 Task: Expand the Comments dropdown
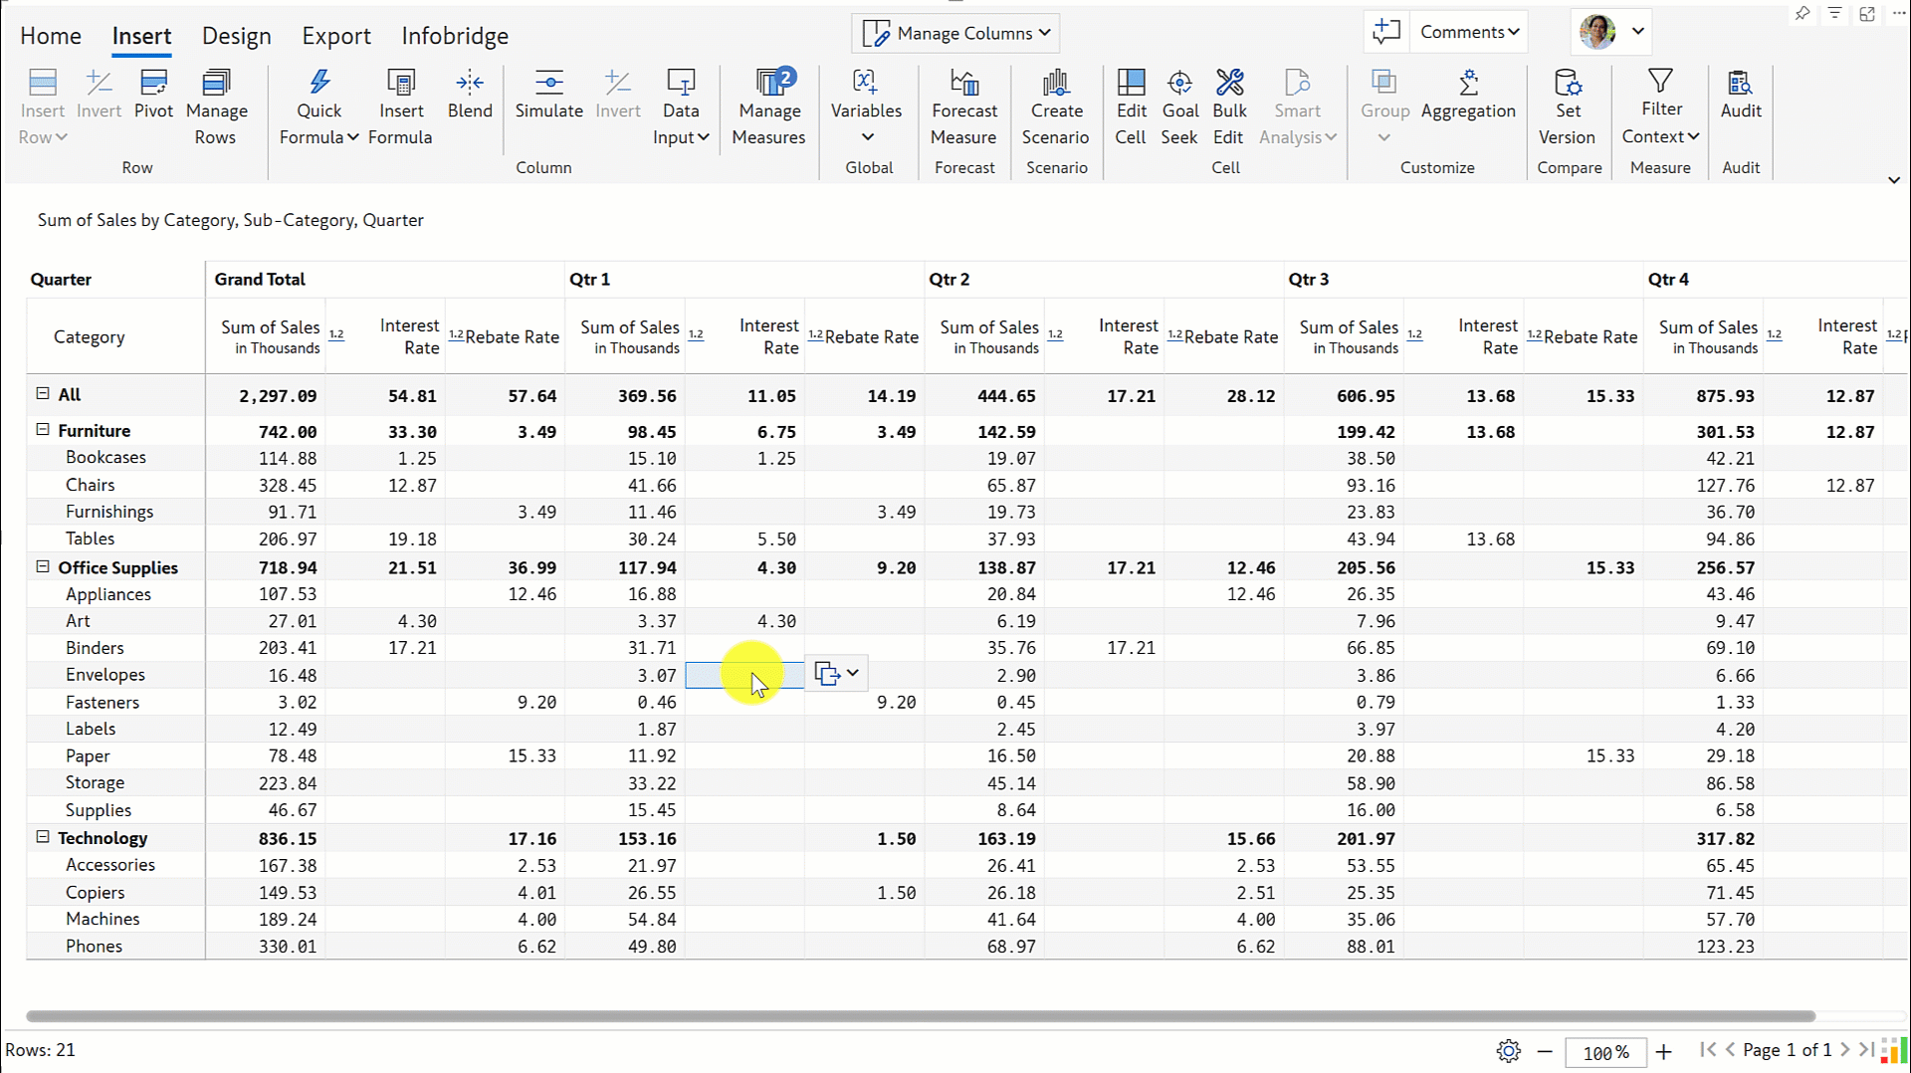[1469, 32]
